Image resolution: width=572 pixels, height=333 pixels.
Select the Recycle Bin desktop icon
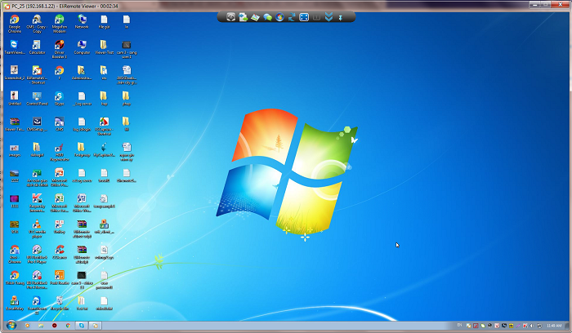pyautogui.click(x=59, y=304)
